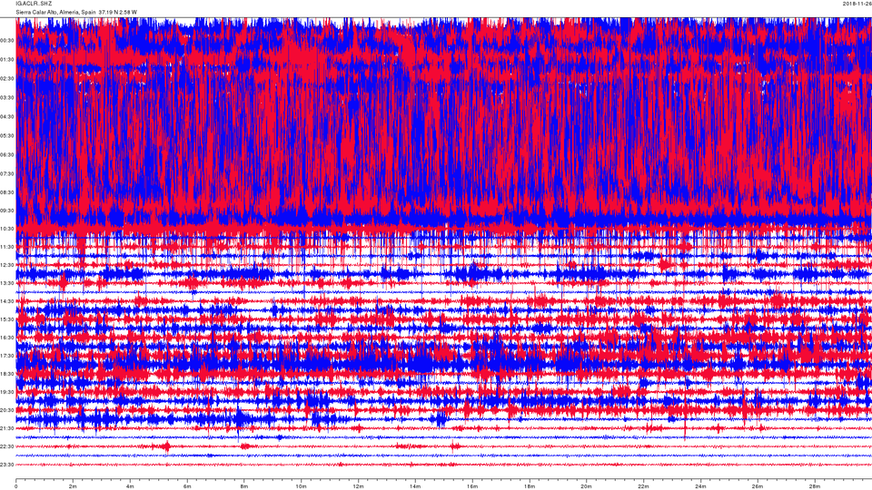Viewport: 872px width, 490px height.
Task: Select the 01:30 time row label
Action: [7, 60]
